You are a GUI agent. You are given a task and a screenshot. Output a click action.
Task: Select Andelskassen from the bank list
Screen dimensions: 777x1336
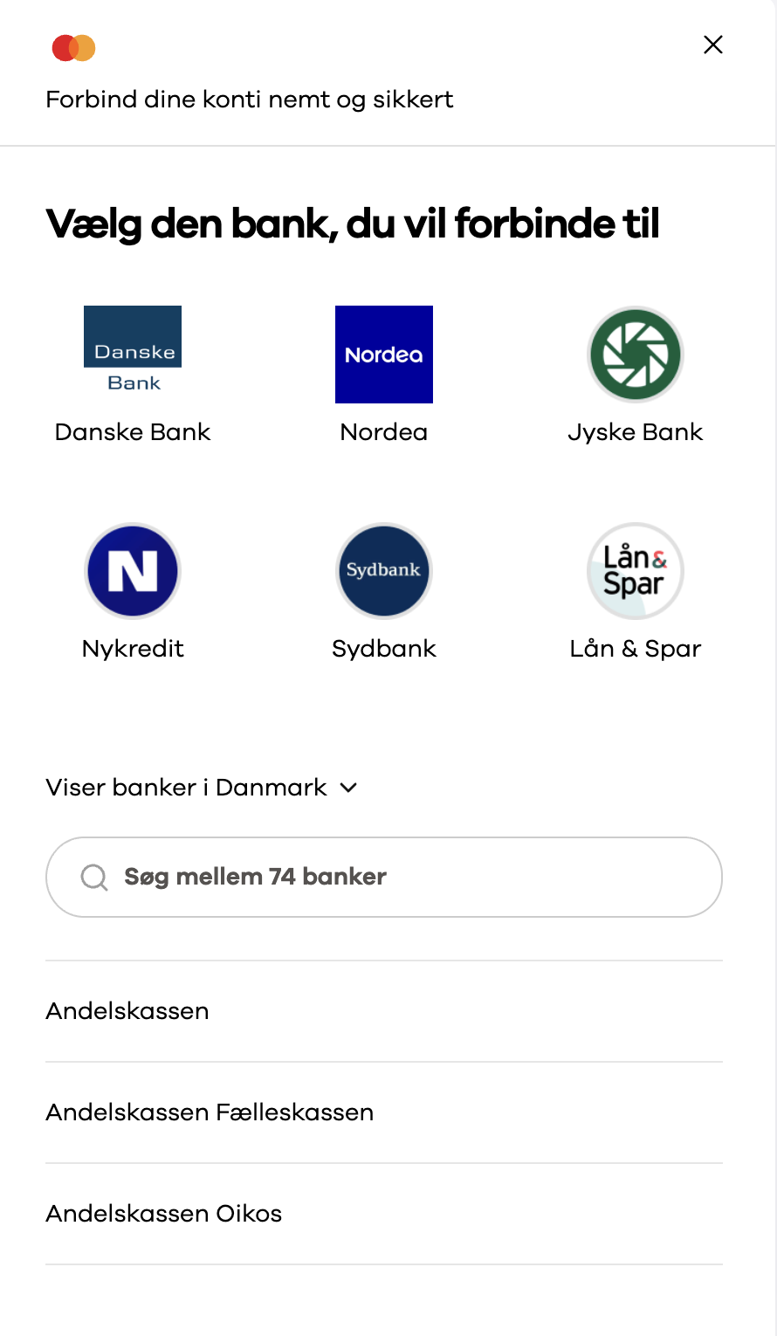[127, 1011]
